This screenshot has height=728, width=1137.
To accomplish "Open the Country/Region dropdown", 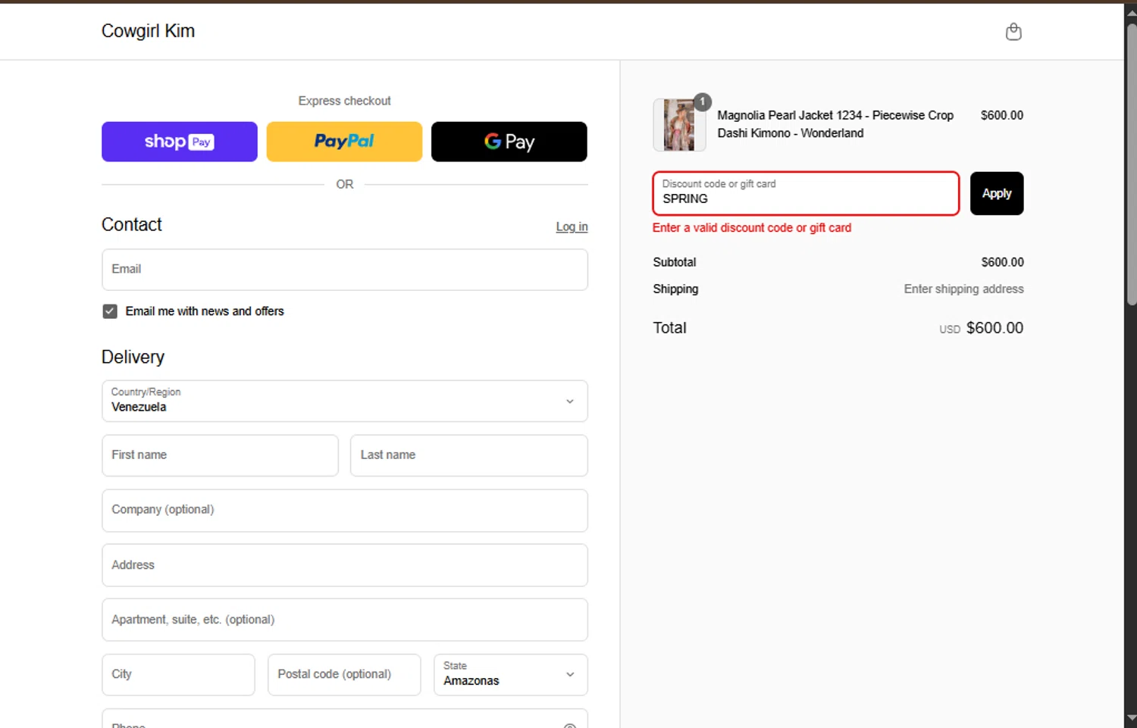I will [345, 401].
